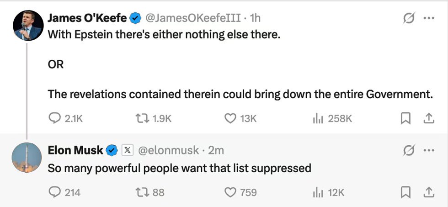448x207 pixels.
Task: Share Elon Musk's reply
Action: (x=429, y=193)
